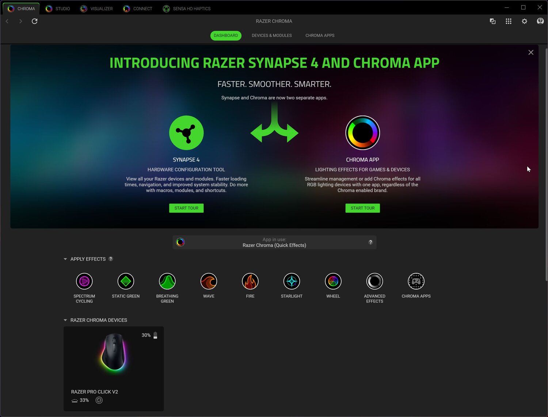Close the Synapse 4 introduction banner
The height and width of the screenshot is (417, 548).
(531, 53)
